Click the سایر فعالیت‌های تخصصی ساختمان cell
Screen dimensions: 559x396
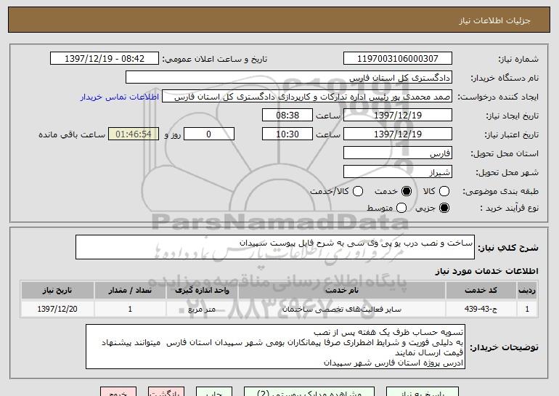pyautogui.click(x=341, y=309)
